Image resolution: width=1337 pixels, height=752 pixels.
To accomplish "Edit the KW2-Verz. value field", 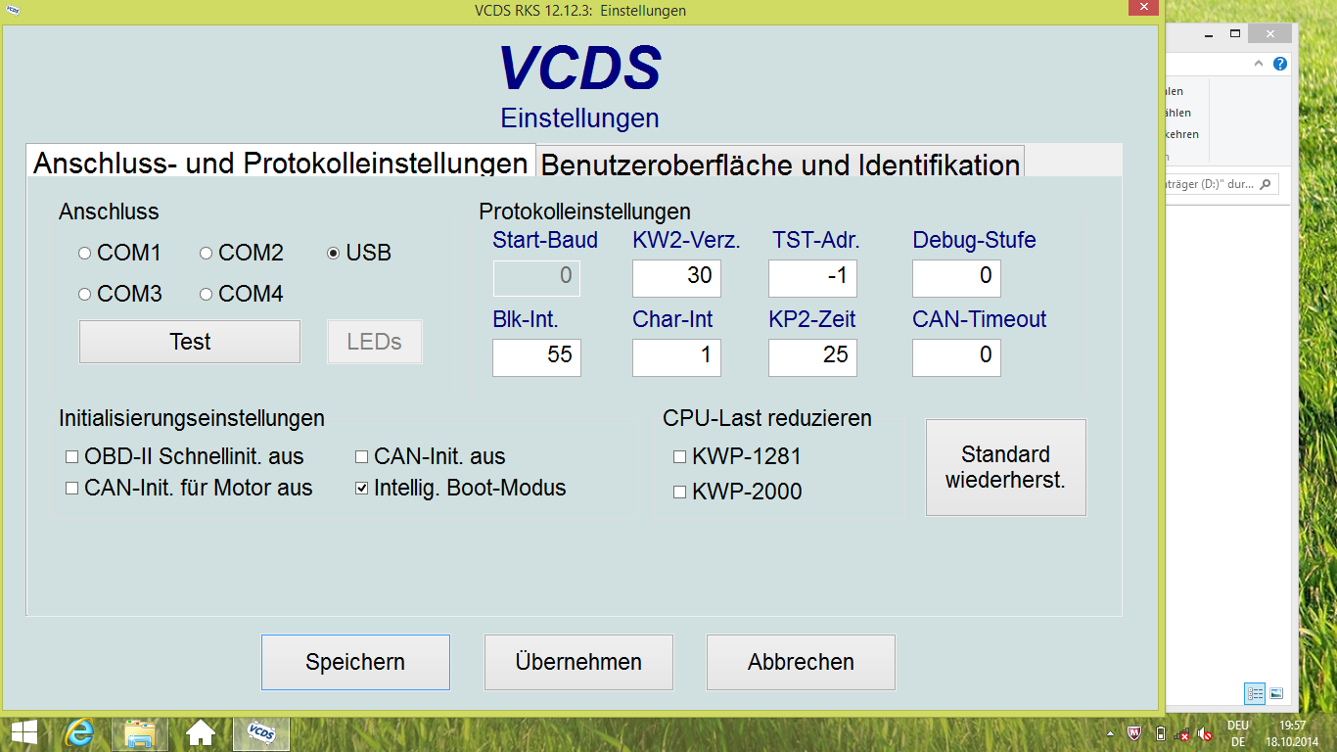I will click(676, 278).
